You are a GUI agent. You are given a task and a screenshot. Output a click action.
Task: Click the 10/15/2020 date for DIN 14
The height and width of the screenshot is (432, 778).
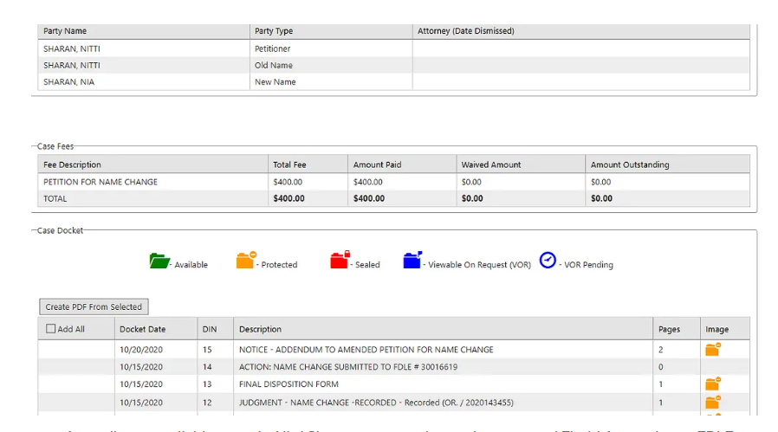pyautogui.click(x=141, y=367)
